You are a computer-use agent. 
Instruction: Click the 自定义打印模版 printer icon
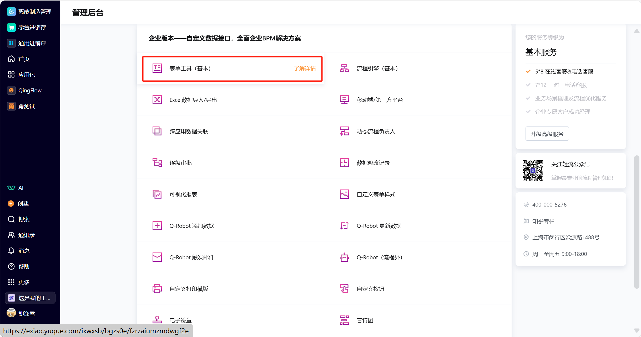pyautogui.click(x=157, y=289)
